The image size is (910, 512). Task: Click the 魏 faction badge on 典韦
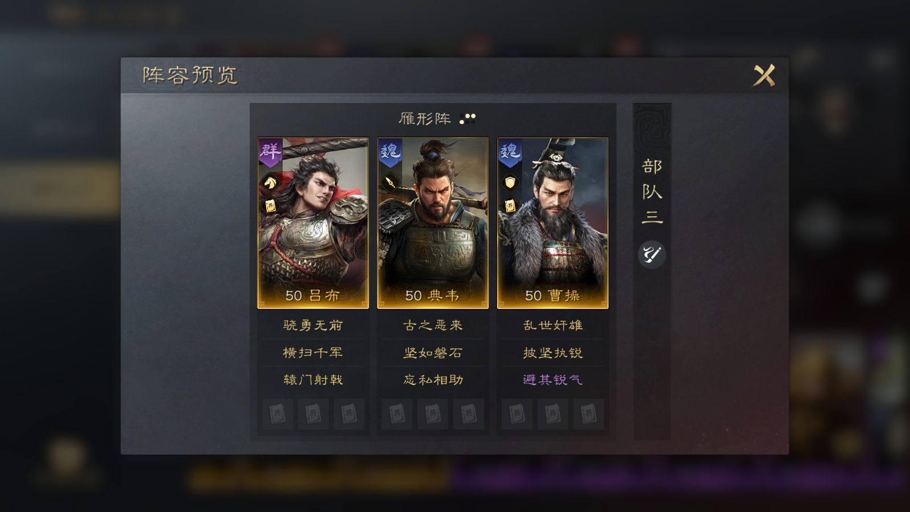point(390,152)
